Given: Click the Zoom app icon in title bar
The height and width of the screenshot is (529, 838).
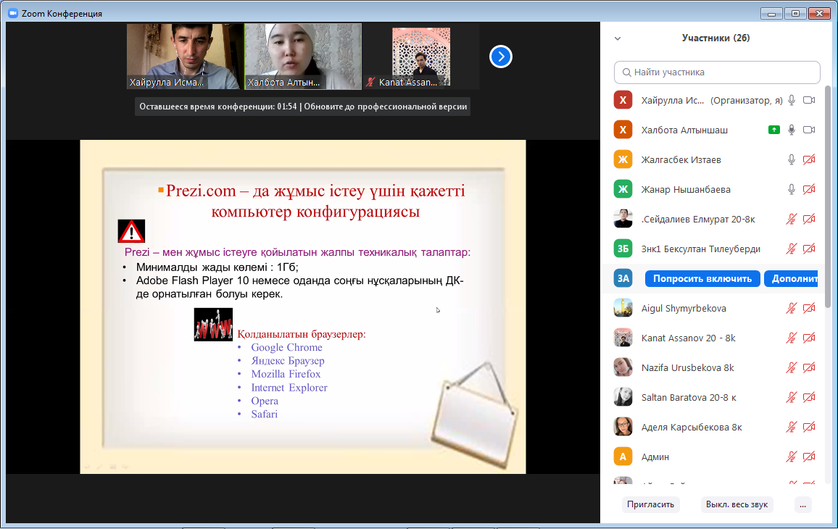Looking at the screenshot, I should click(x=13, y=13).
